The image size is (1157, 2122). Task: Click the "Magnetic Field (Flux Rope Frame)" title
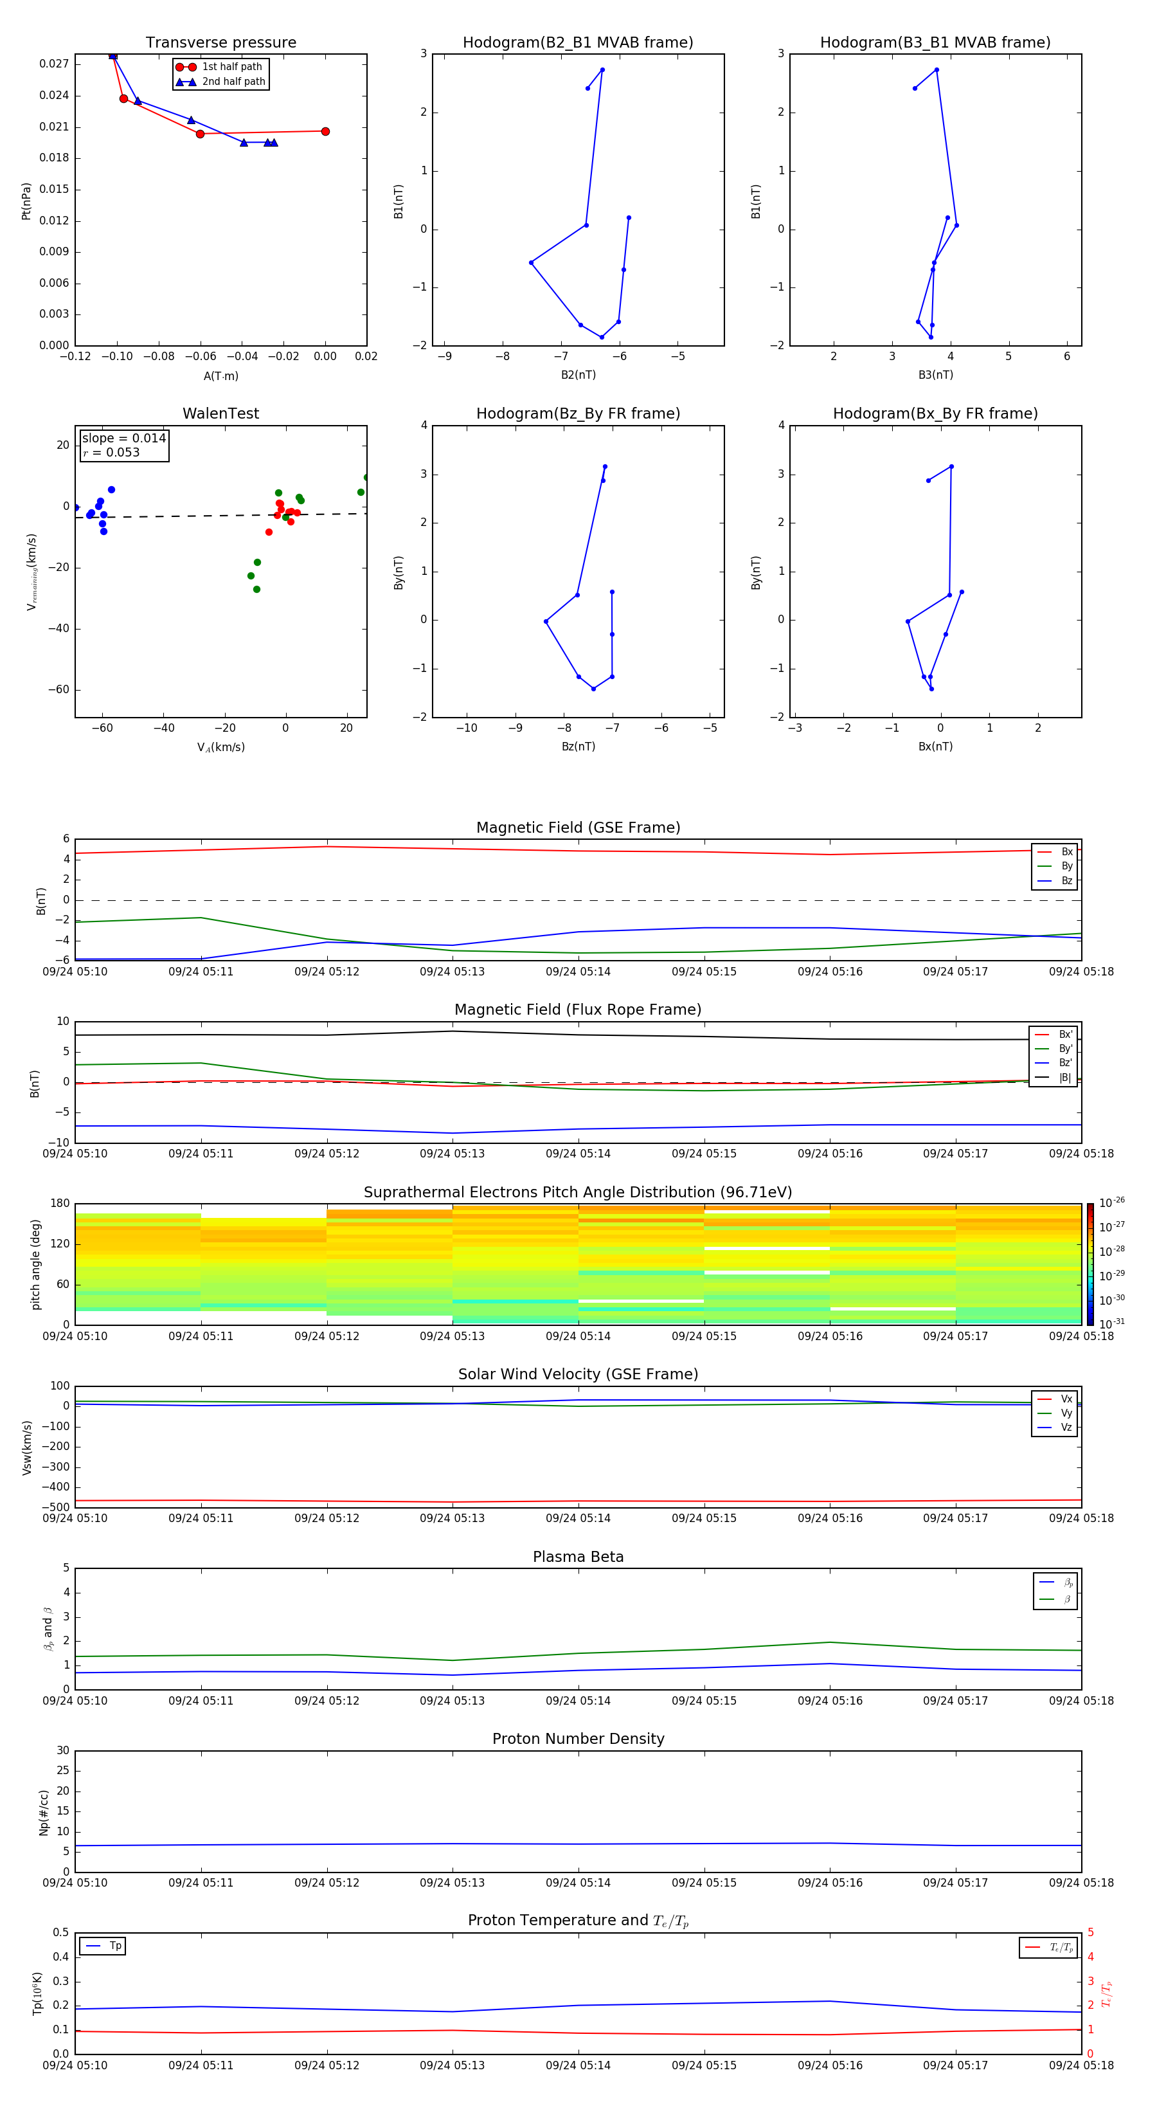pos(578,1010)
